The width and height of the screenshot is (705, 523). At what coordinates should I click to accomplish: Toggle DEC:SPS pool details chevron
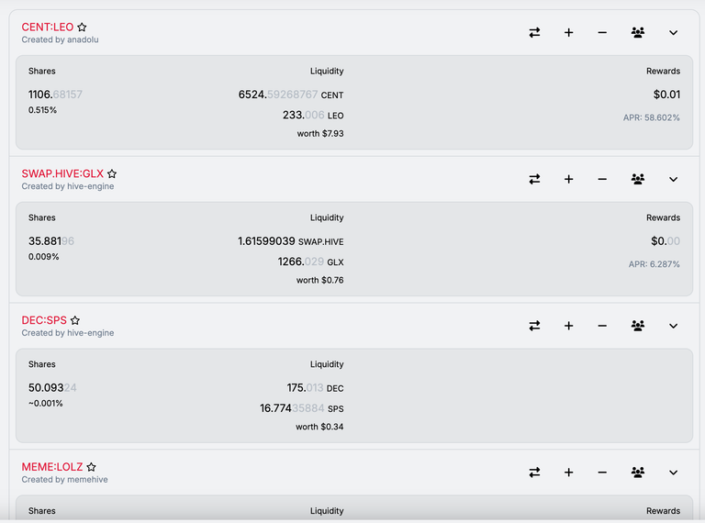tap(673, 326)
